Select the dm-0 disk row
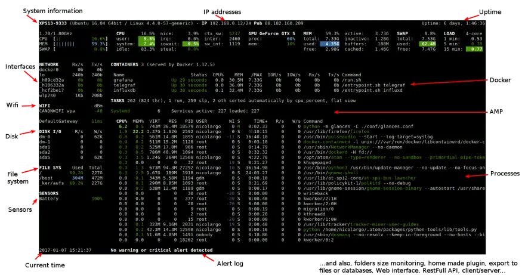Screen dimensions: 525x275 point(70,137)
